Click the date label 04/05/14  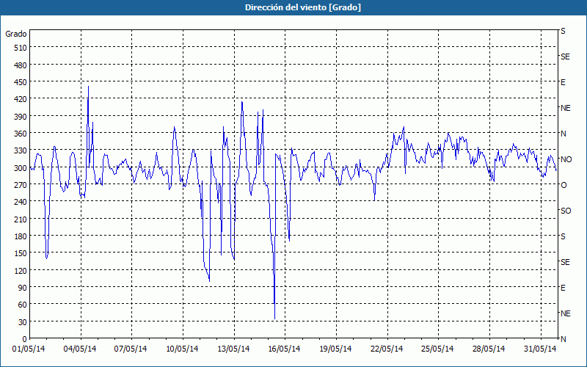80,349
